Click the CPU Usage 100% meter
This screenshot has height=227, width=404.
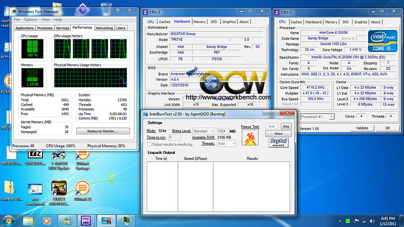[32, 49]
